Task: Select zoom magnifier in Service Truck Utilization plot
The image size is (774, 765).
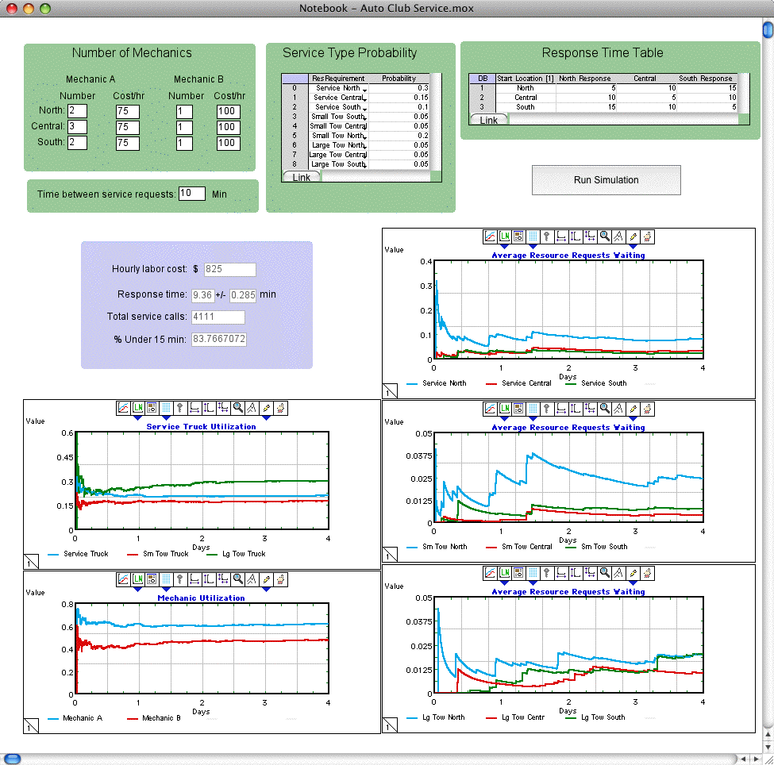Action: pyautogui.click(x=237, y=408)
